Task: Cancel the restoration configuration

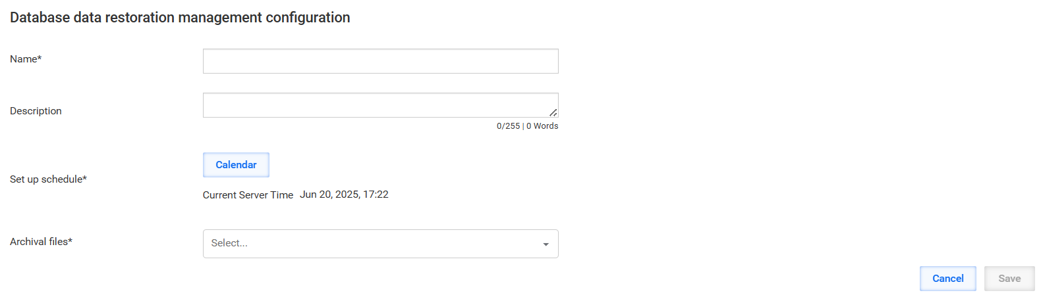Action: pyautogui.click(x=947, y=279)
